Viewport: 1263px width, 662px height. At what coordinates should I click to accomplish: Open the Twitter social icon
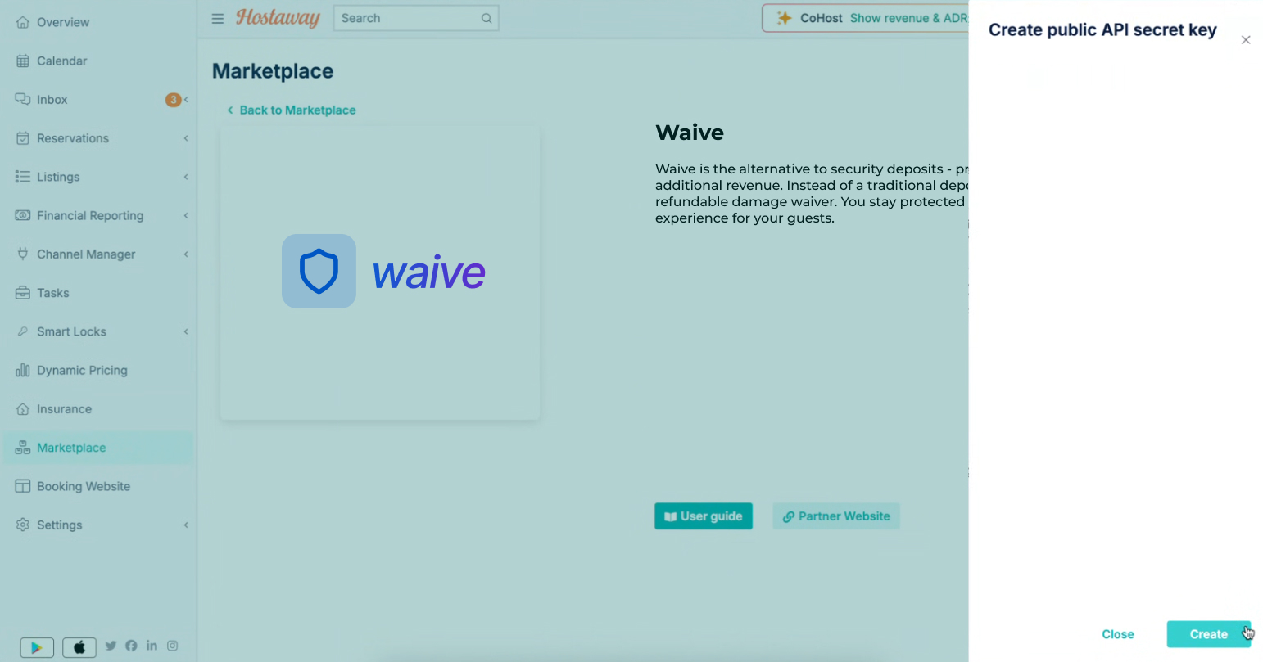[x=111, y=646]
